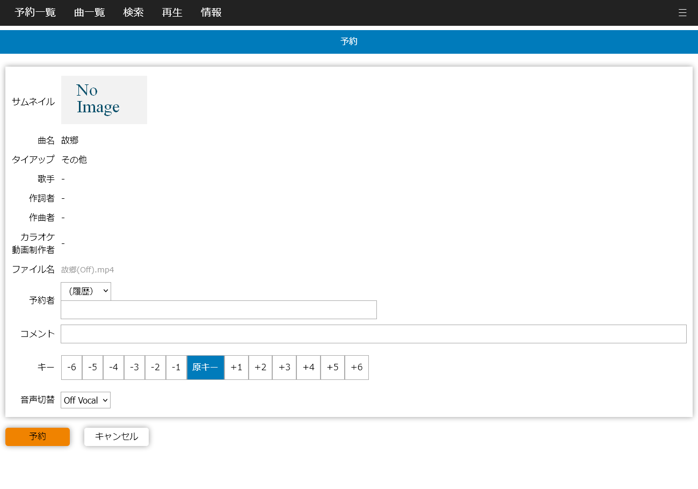Focus the コメント input field
698x489 pixels.
(x=374, y=334)
